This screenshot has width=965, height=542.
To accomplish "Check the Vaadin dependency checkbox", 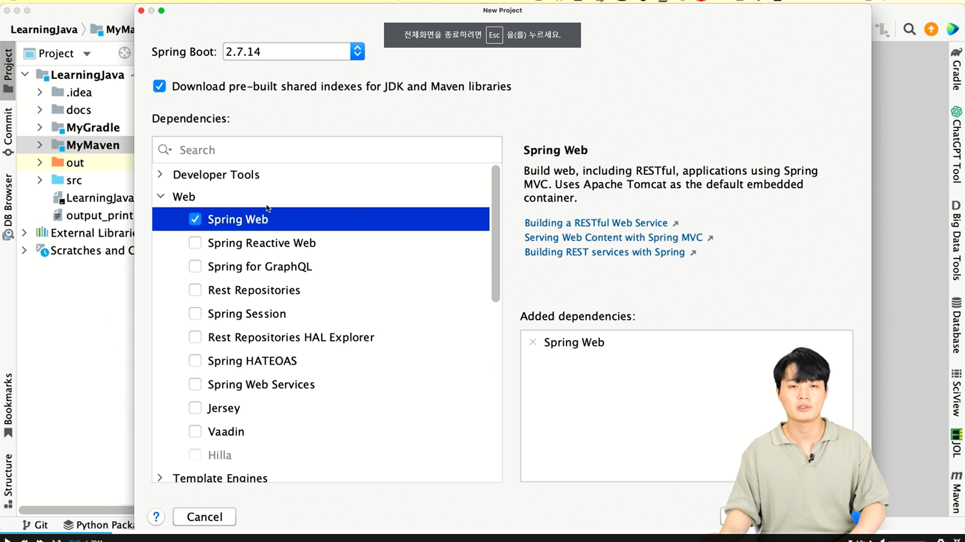I will coord(195,432).
